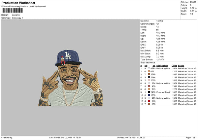Image resolution: width=198 pixels, height=140 pixels.
Task: Select the stitch count 1350 in row 10
Action: 153,95
